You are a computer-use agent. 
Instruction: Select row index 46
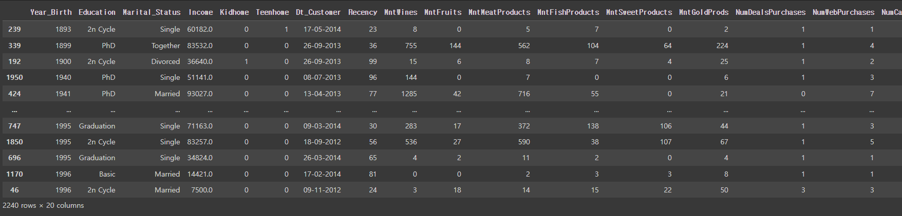pos(14,190)
